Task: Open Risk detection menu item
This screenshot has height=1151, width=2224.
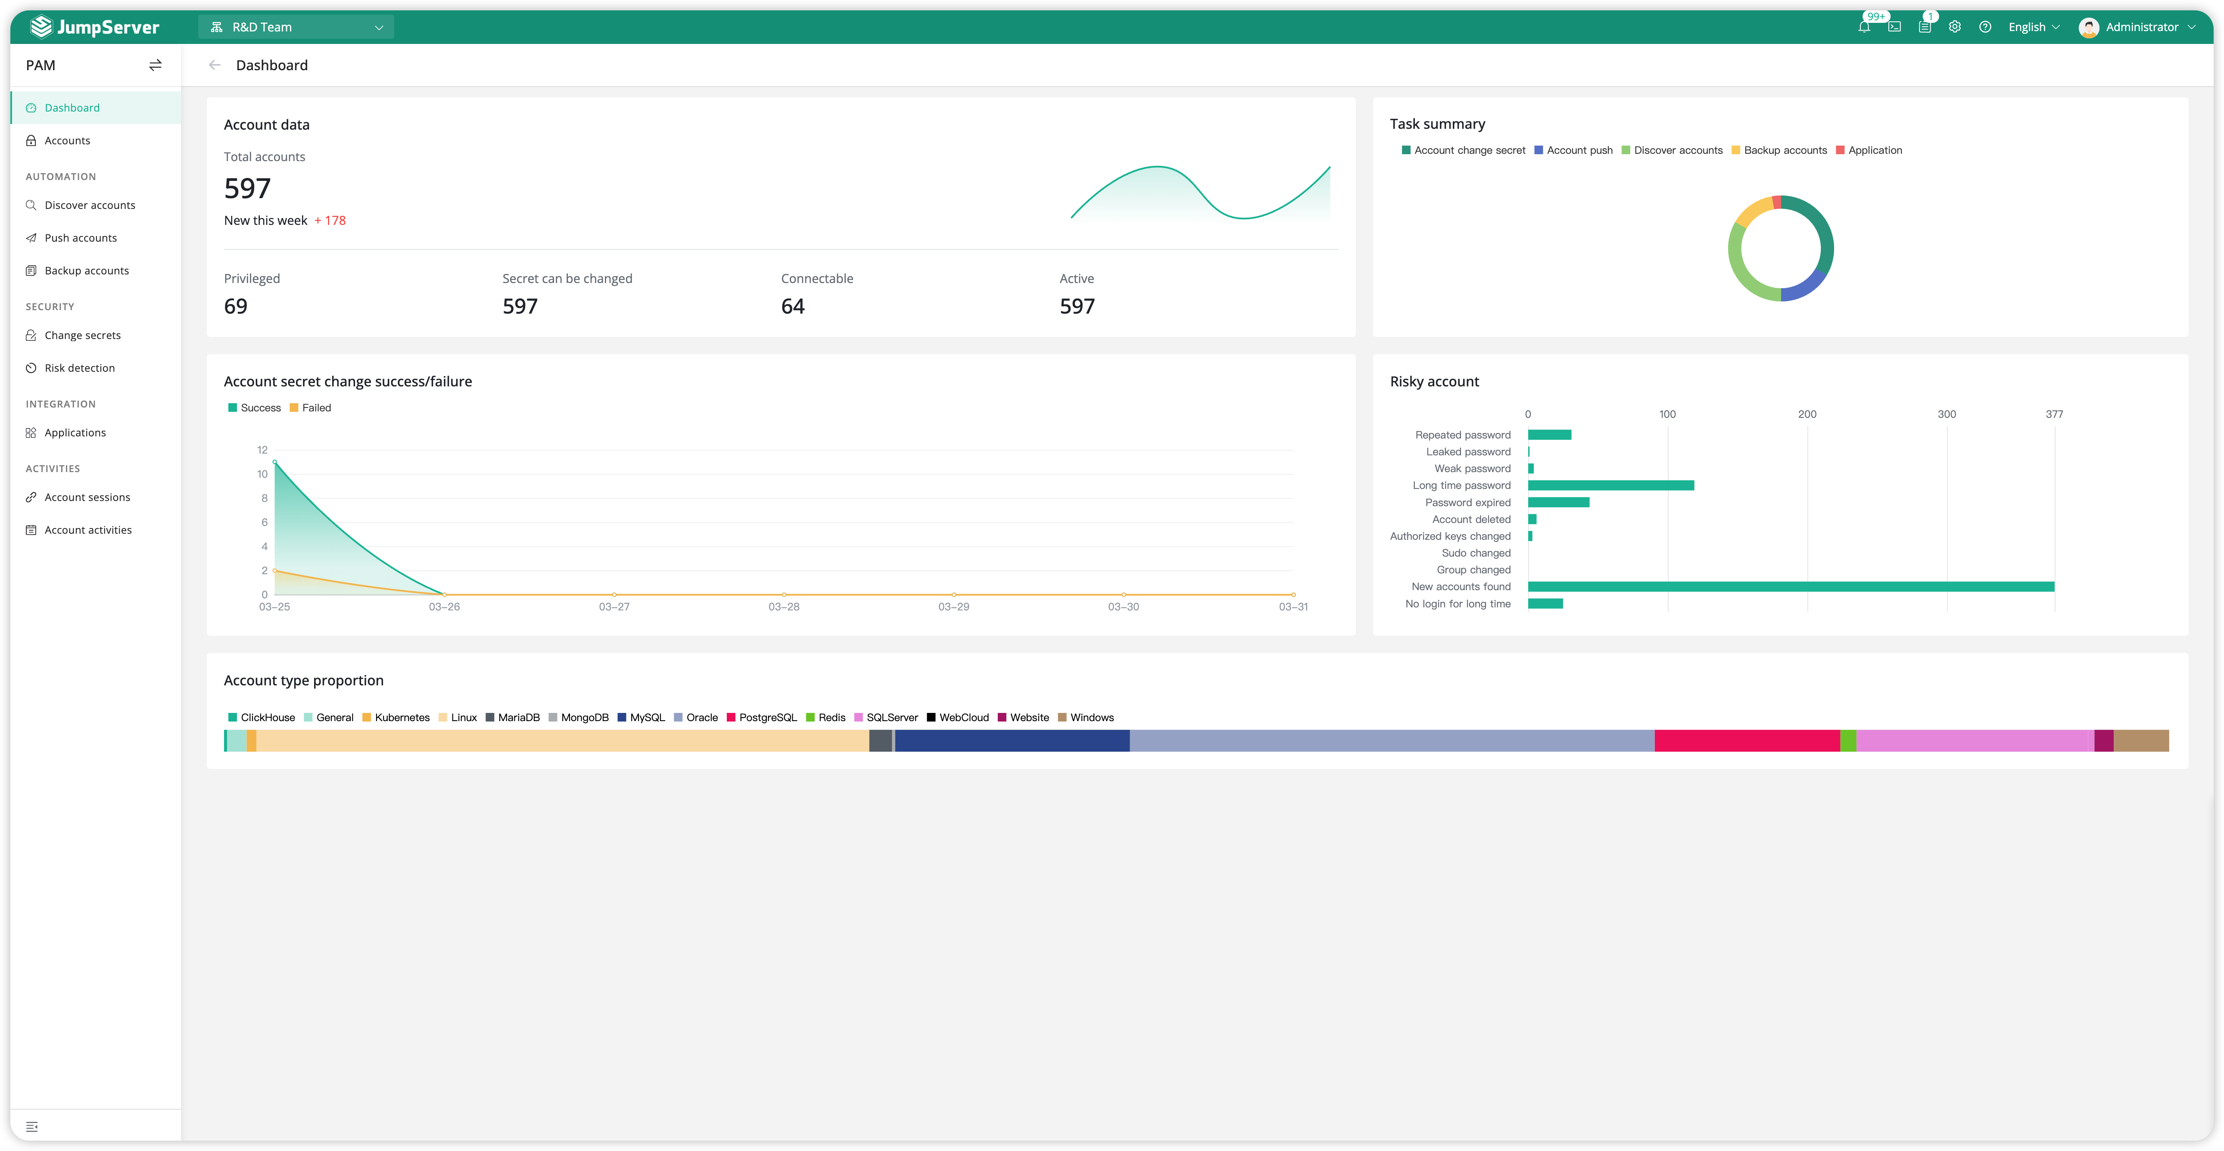Action: [x=79, y=368]
